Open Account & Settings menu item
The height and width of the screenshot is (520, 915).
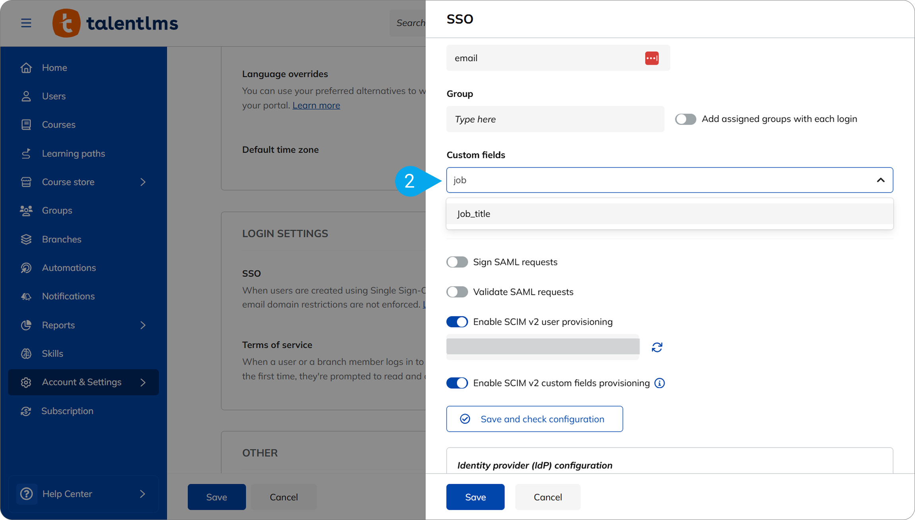pyautogui.click(x=81, y=382)
